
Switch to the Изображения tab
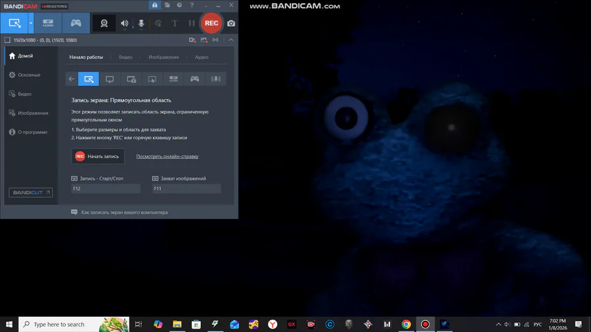click(x=164, y=57)
